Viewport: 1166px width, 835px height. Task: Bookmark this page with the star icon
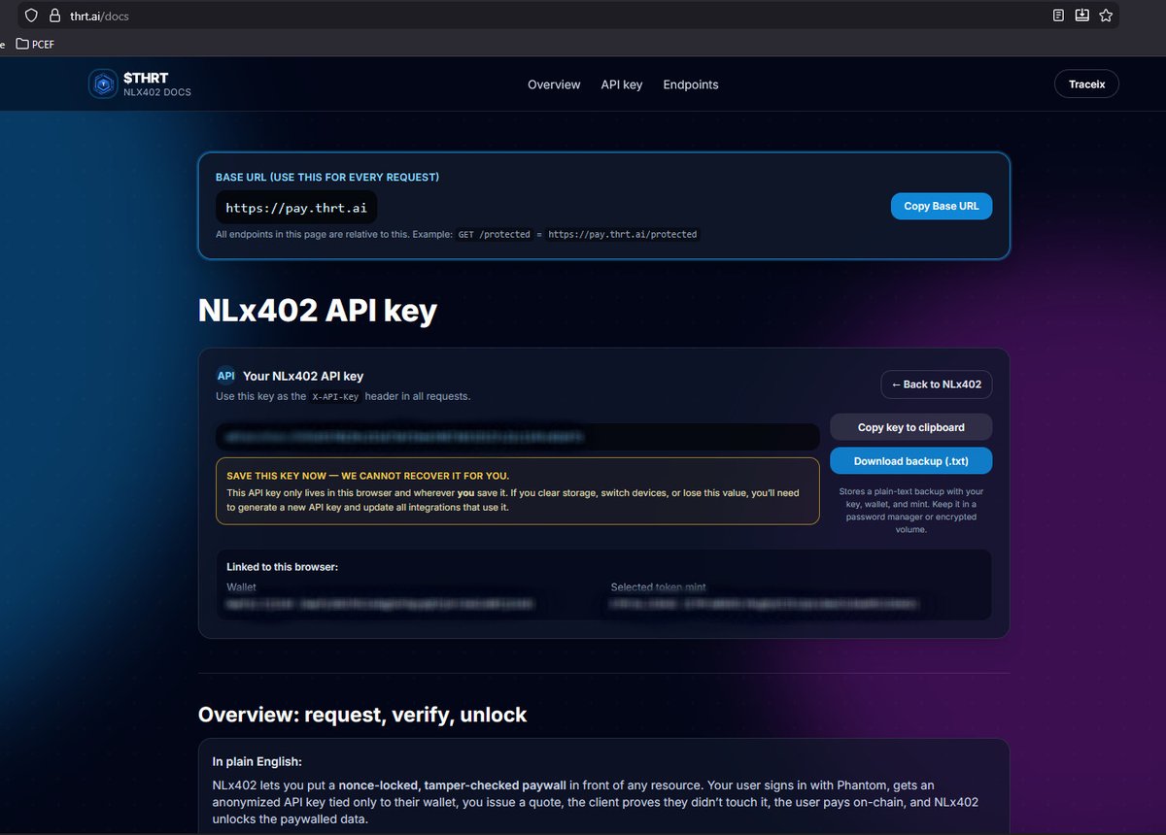tap(1106, 16)
